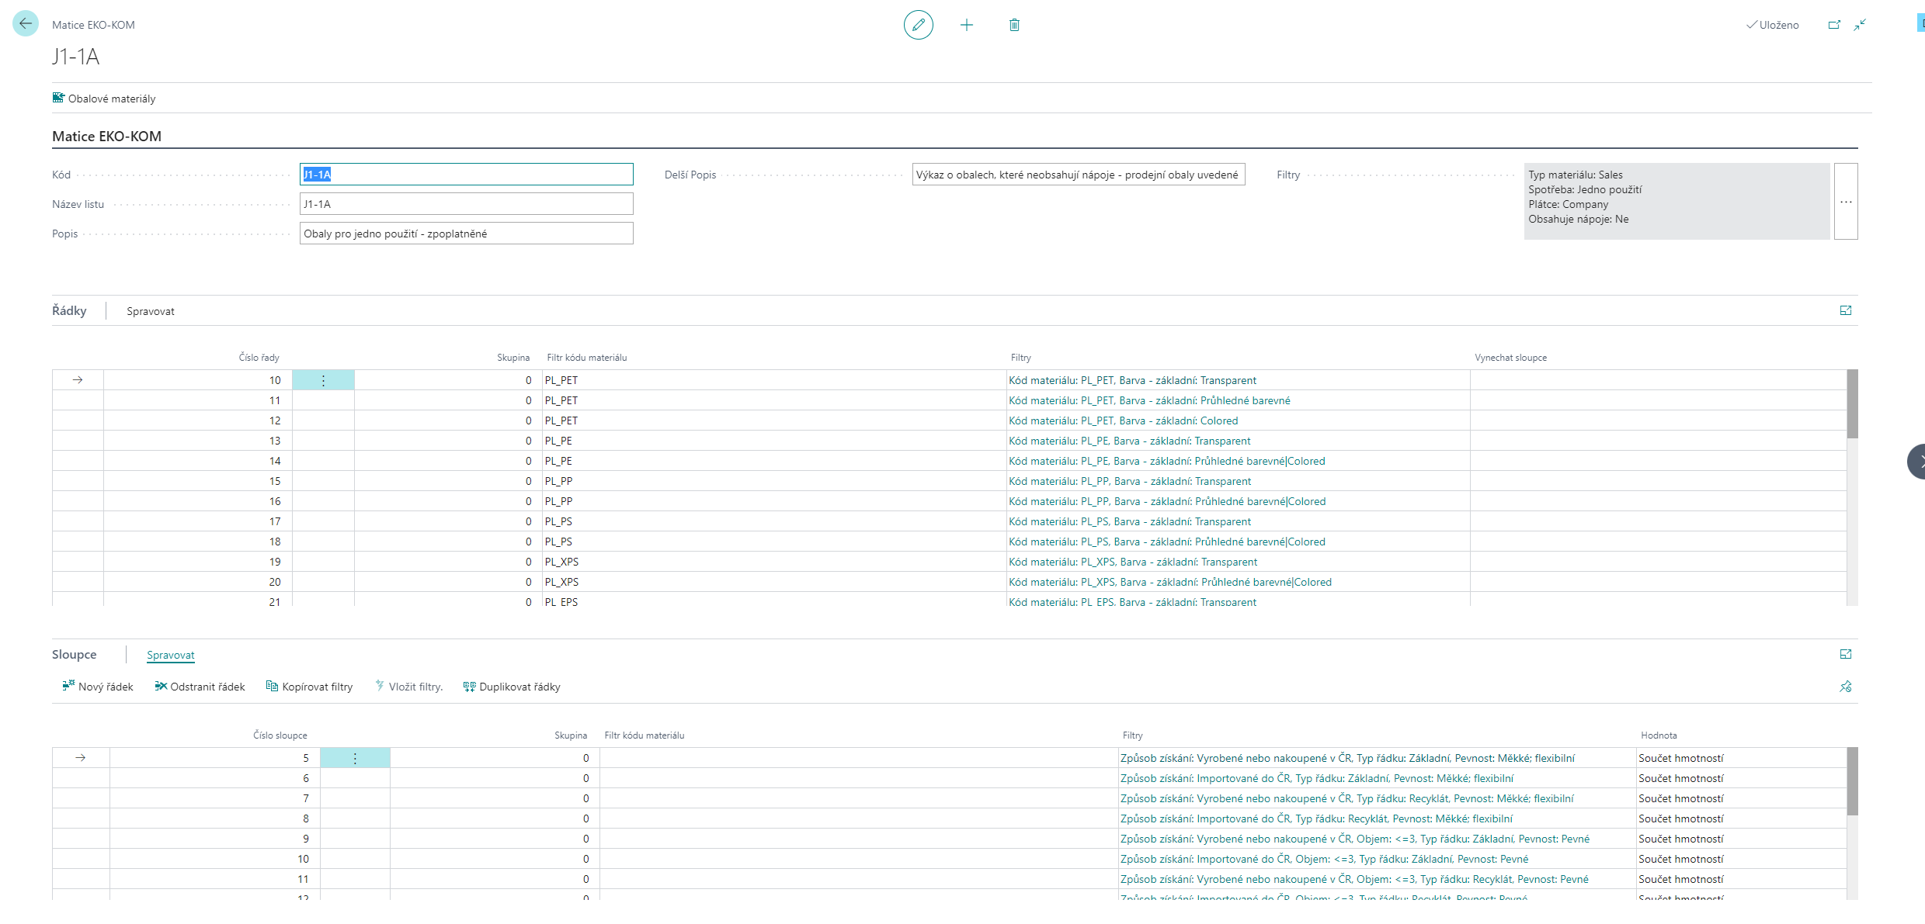Open filter link for row 19 PL_XPS Transparent
This screenshot has width=1925, height=924.
point(1133,562)
